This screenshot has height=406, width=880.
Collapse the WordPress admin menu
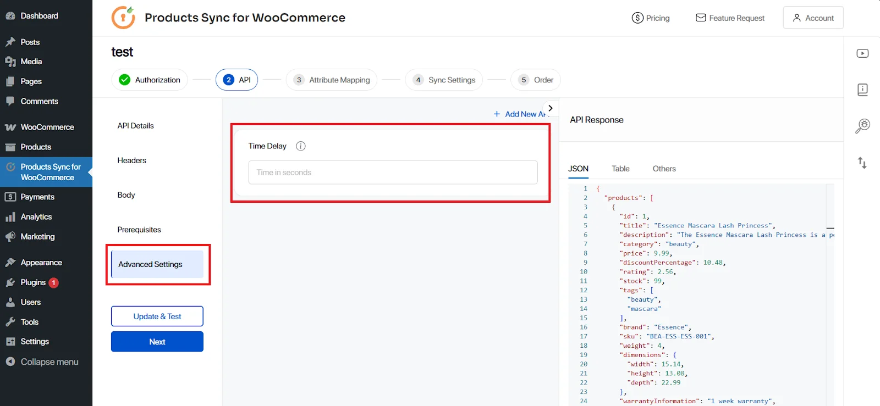pyautogui.click(x=43, y=361)
